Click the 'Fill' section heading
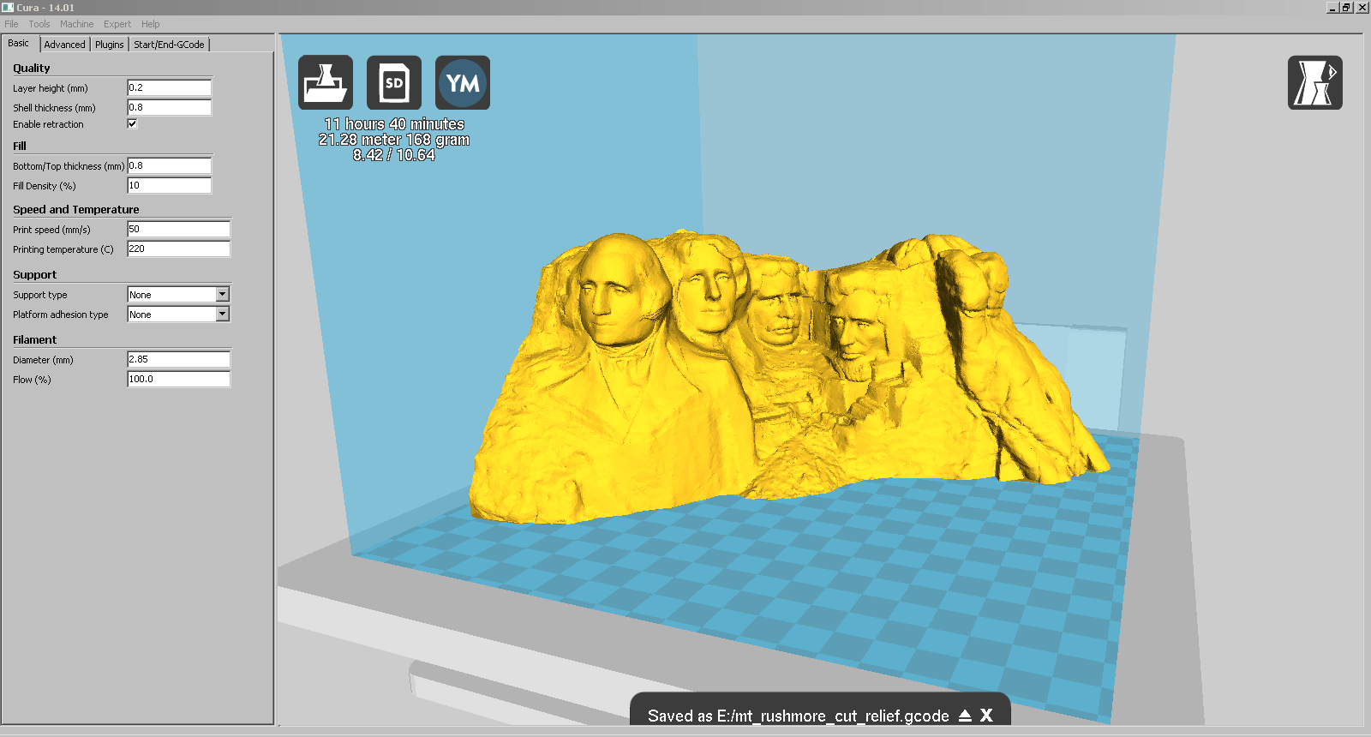 coord(20,146)
